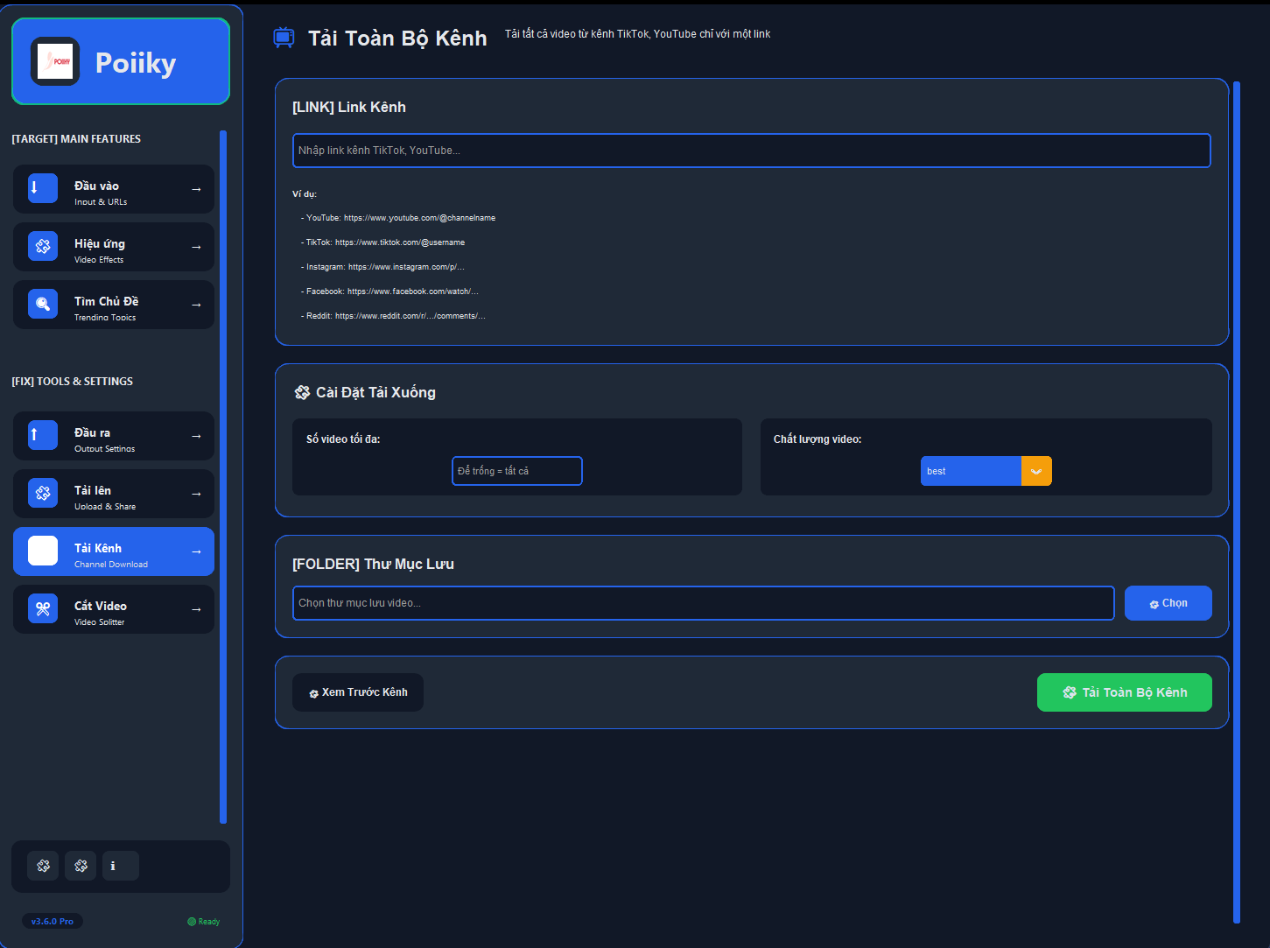
Task: Focus the Số video tối đa field
Action: pyautogui.click(x=516, y=471)
